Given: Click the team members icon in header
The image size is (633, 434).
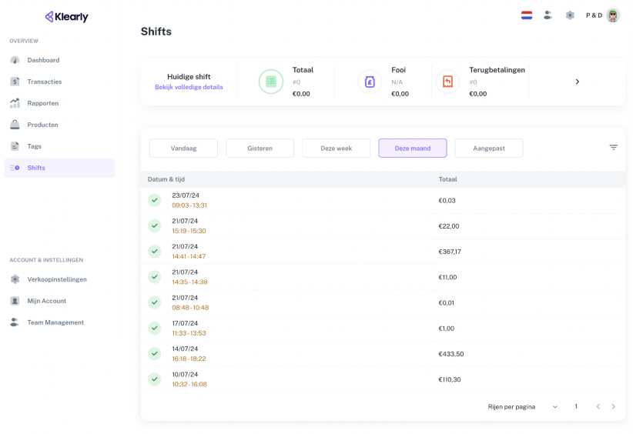Looking at the screenshot, I should [x=548, y=15].
